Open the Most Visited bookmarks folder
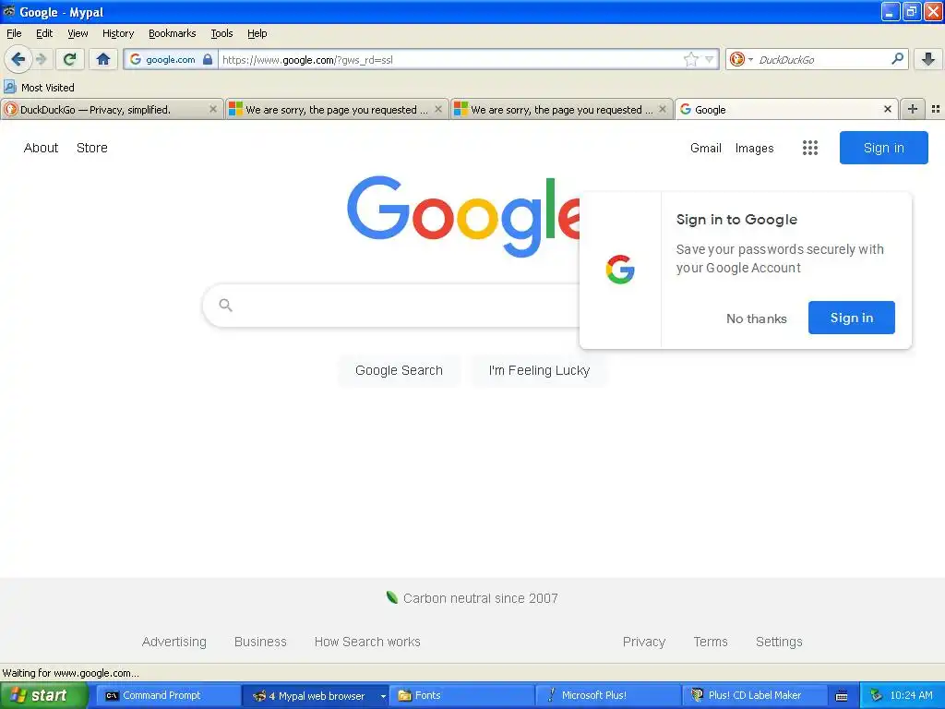945x709 pixels. (39, 88)
